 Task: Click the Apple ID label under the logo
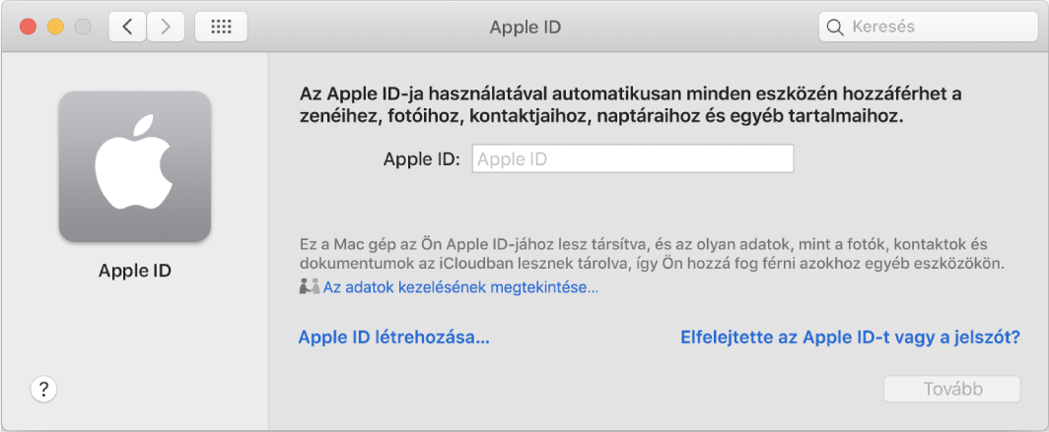135,270
